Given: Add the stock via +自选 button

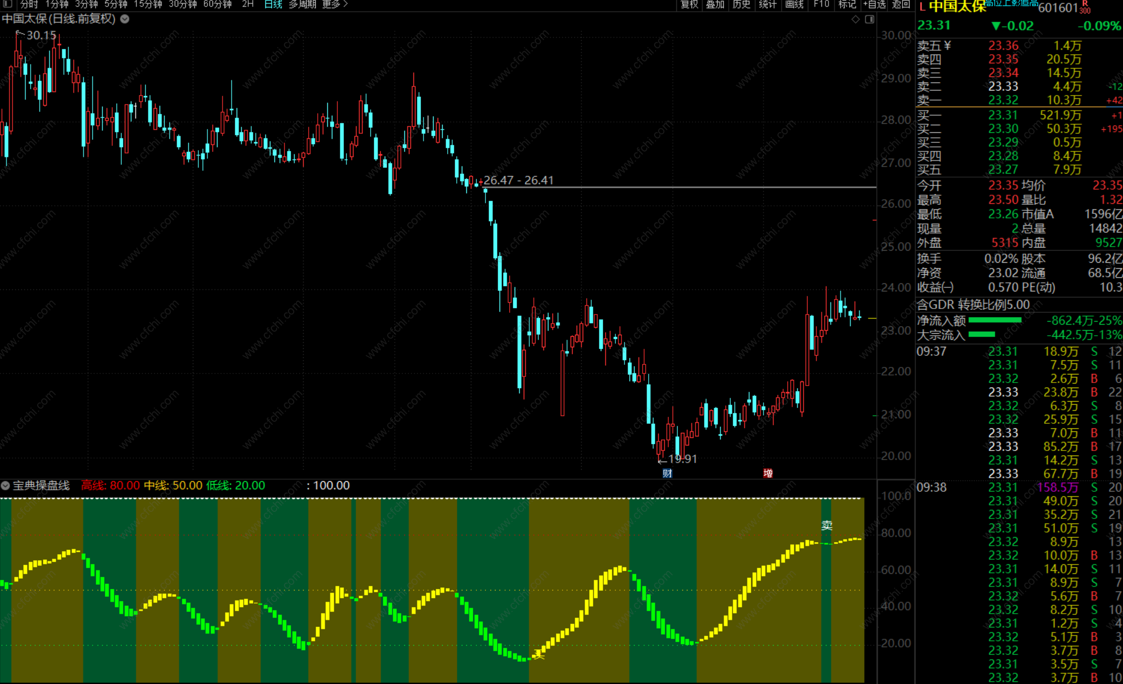Looking at the screenshot, I should point(874,5).
